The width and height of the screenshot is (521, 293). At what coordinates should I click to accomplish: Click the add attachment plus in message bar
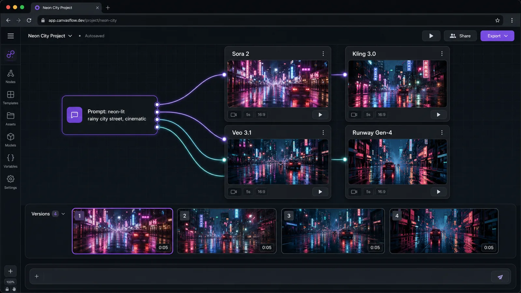[x=37, y=276]
